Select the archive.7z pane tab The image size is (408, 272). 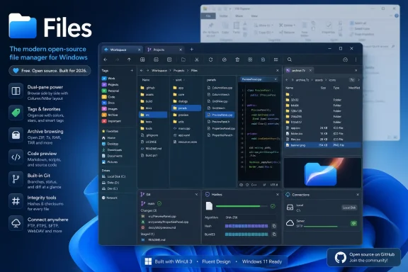coord(299,71)
